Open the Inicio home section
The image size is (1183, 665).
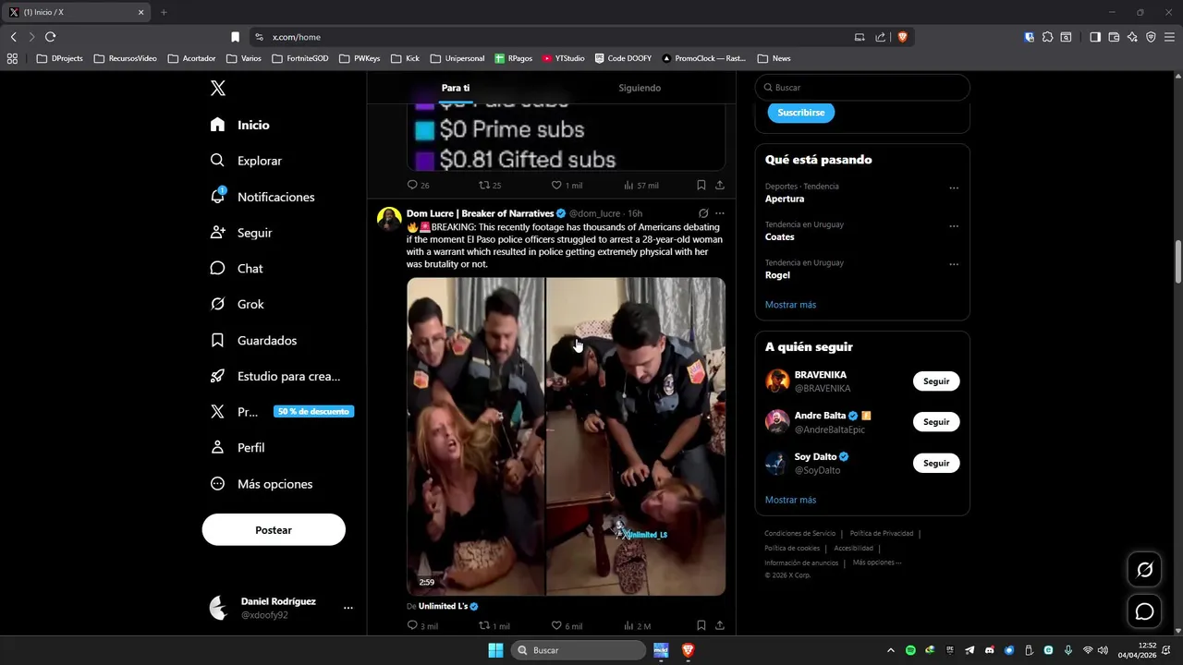click(240, 125)
